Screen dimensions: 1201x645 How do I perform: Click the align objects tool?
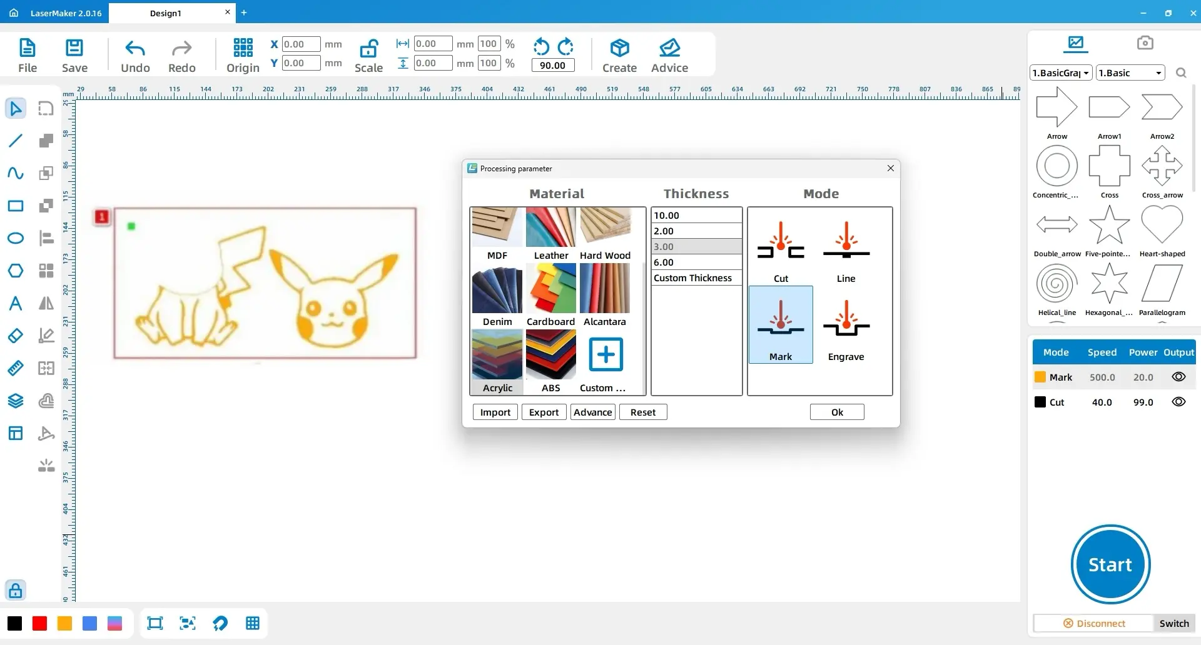pyautogui.click(x=46, y=238)
